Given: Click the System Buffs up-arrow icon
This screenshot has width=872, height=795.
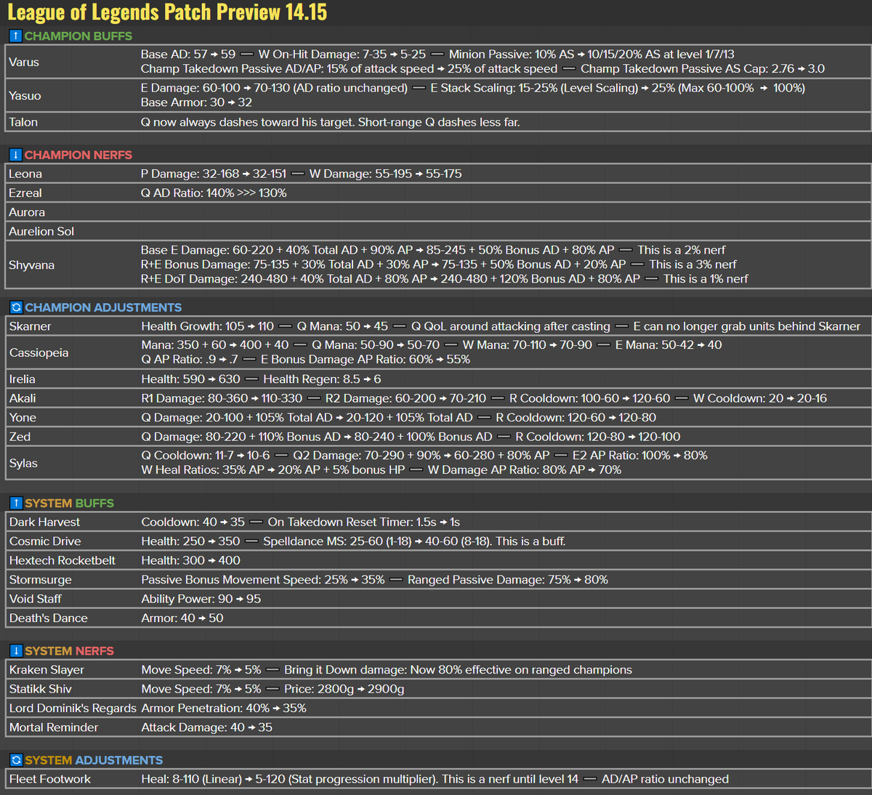Looking at the screenshot, I should click(14, 502).
